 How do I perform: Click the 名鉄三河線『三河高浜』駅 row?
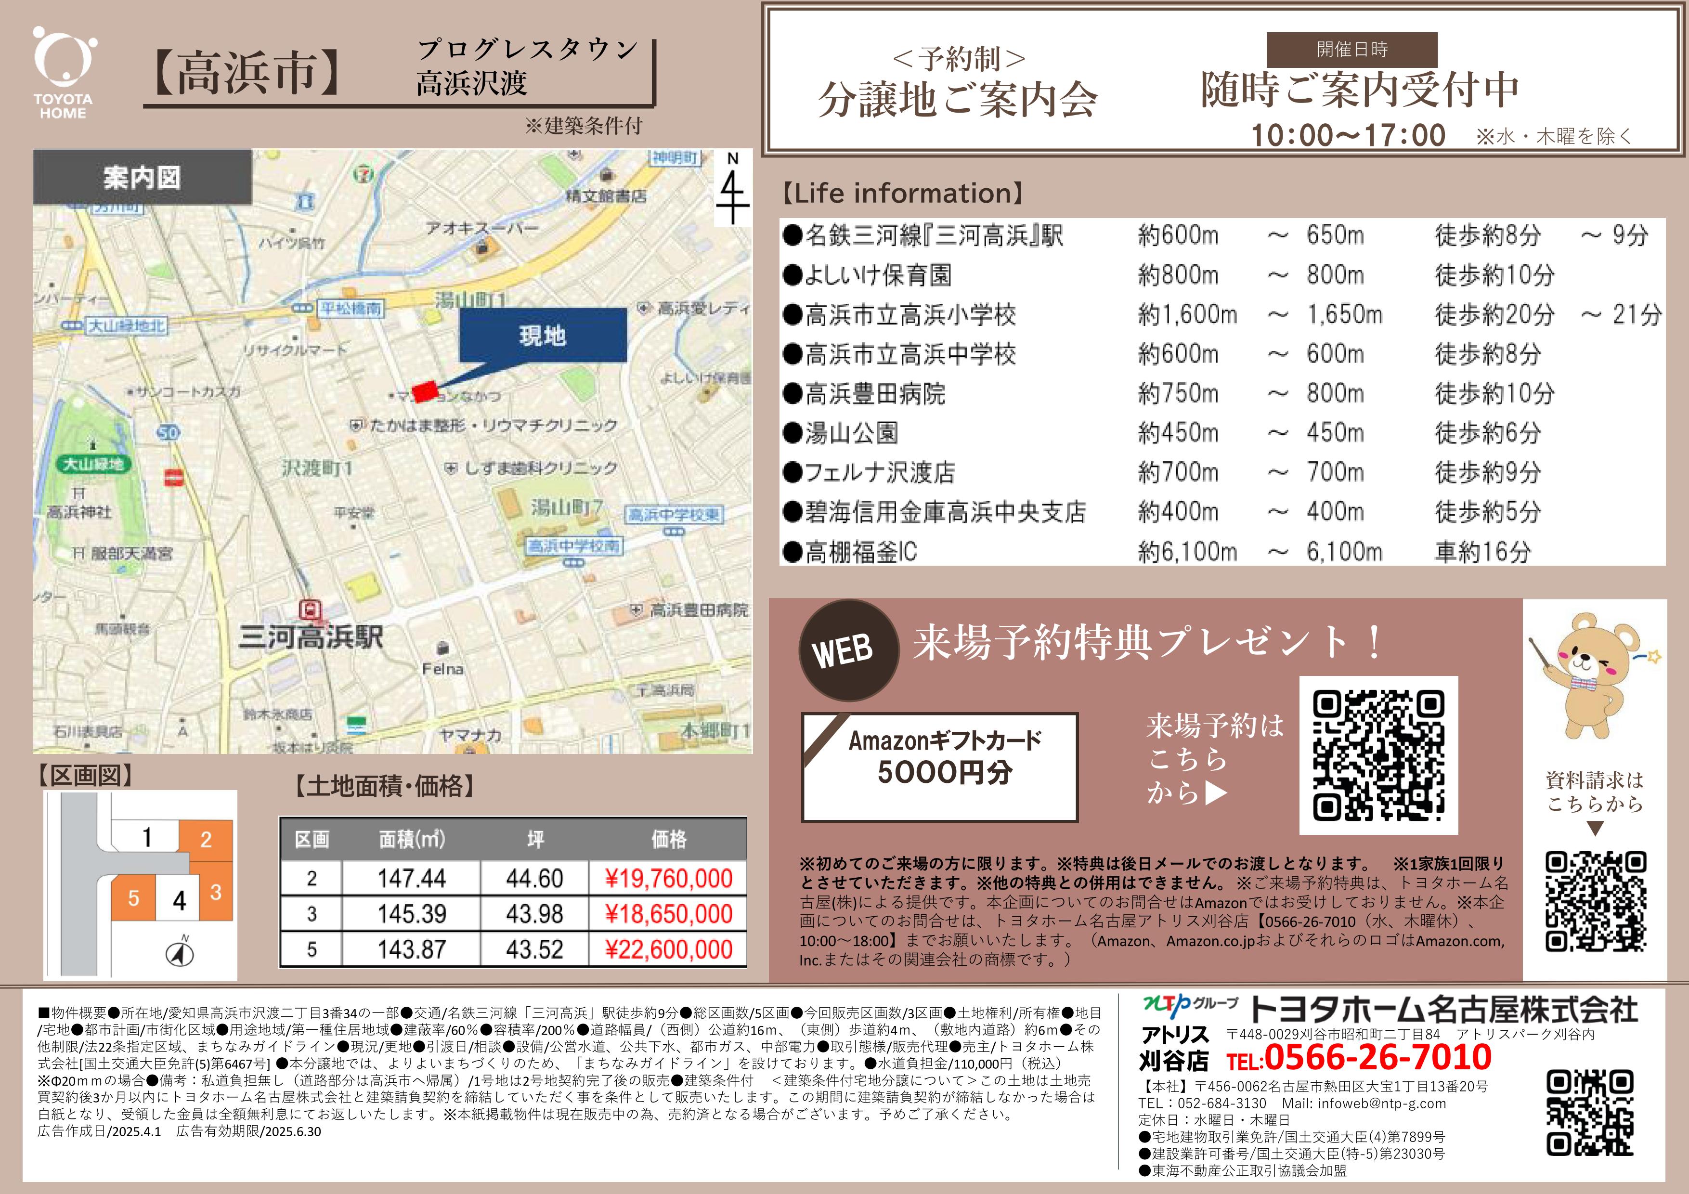click(x=1222, y=235)
